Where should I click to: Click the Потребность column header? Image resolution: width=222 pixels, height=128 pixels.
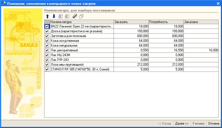click(x=166, y=22)
